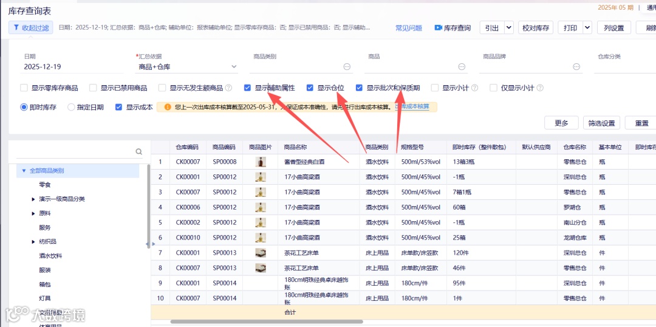Uncheck 显示仓位 checkbox
The width and height of the screenshot is (656, 327).
click(x=310, y=88)
